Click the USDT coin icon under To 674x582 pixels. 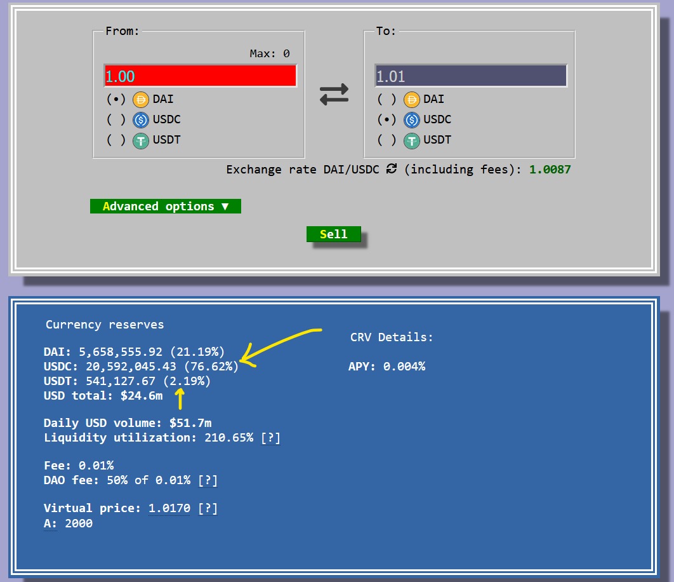pyautogui.click(x=412, y=140)
